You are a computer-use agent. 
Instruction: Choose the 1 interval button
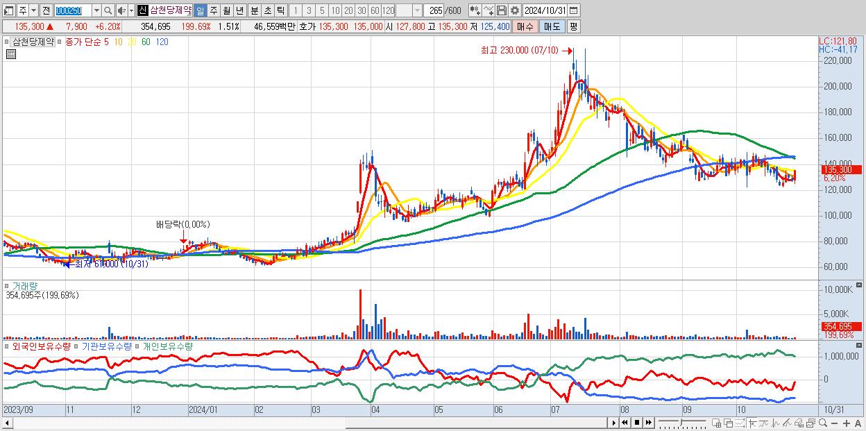296,10
